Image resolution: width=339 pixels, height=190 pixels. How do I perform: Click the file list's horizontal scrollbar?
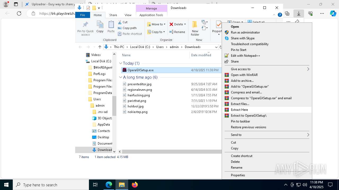(x=172, y=151)
